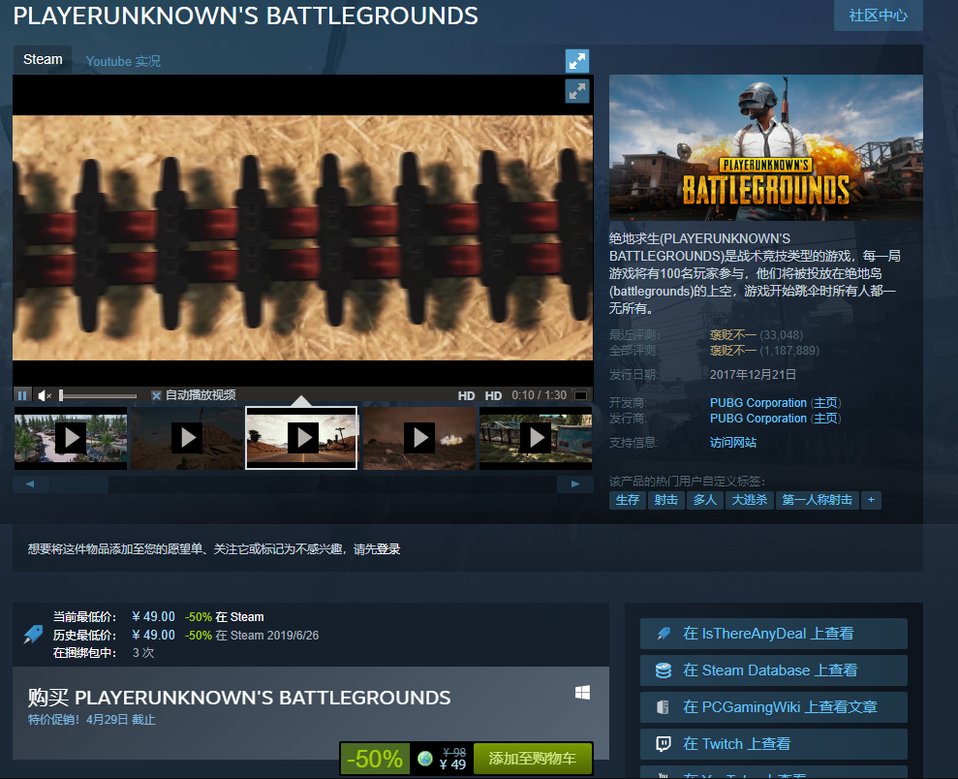Select the 射击 tag
The height and width of the screenshot is (779, 958).
[666, 500]
